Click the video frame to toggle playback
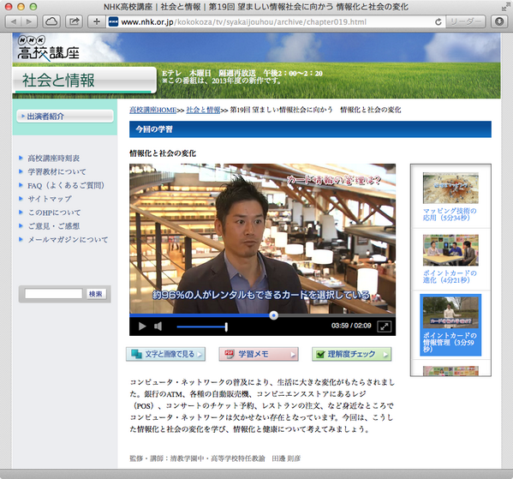This screenshot has height=479, width=513. pyautogui.click(x=262, y=239)
